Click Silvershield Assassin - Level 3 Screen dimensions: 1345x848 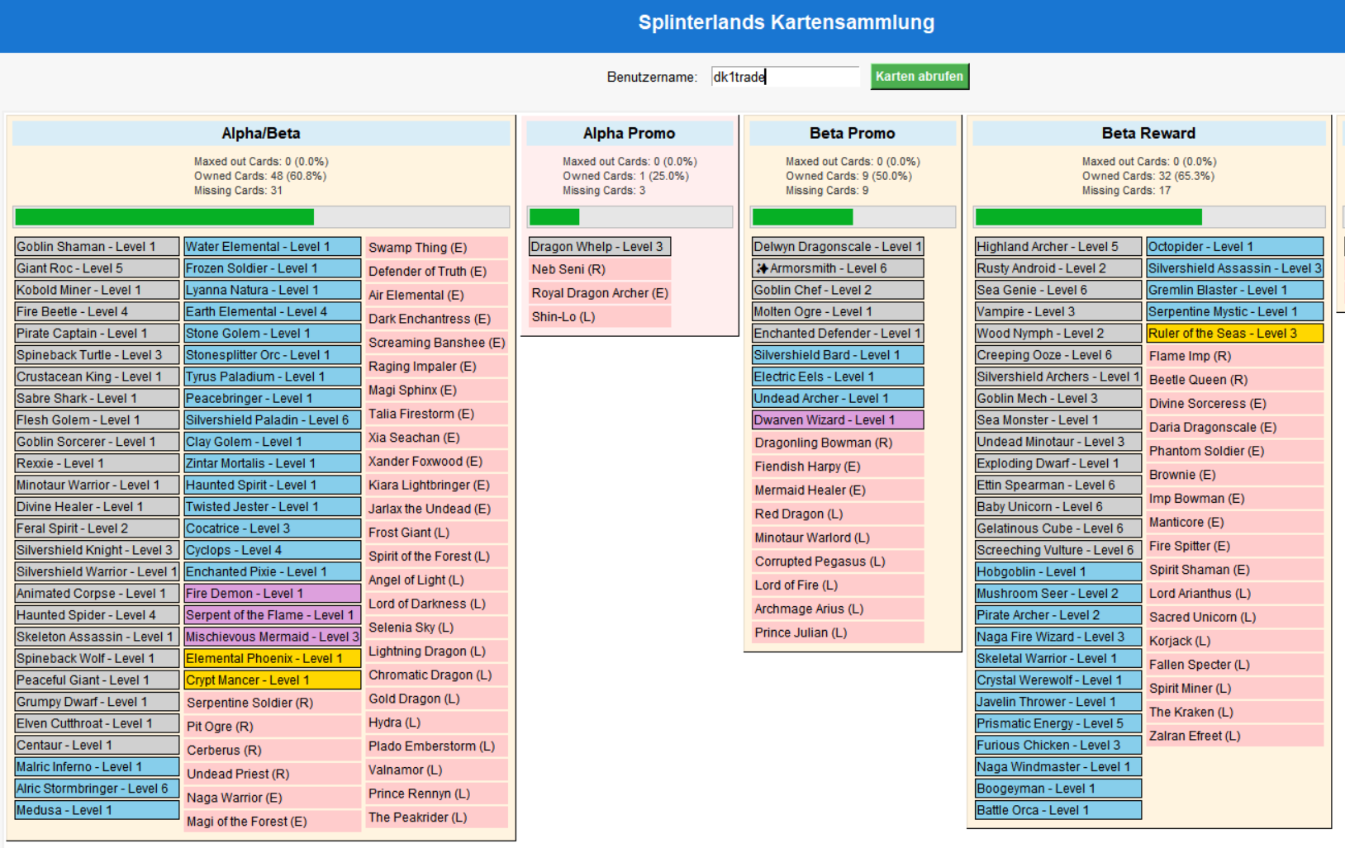[x=1235, y=268]
